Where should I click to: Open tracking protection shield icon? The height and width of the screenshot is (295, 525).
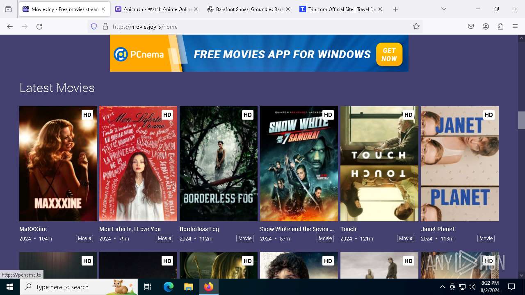click(94, 26)
